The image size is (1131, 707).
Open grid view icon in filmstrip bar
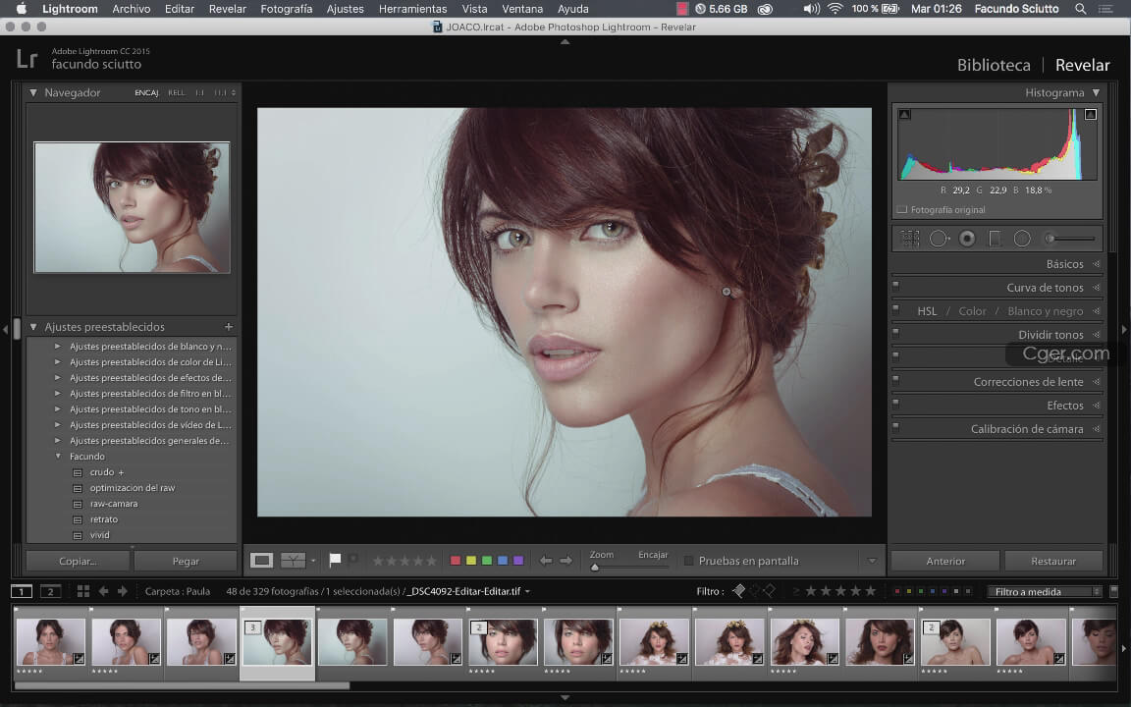(82, 591)
